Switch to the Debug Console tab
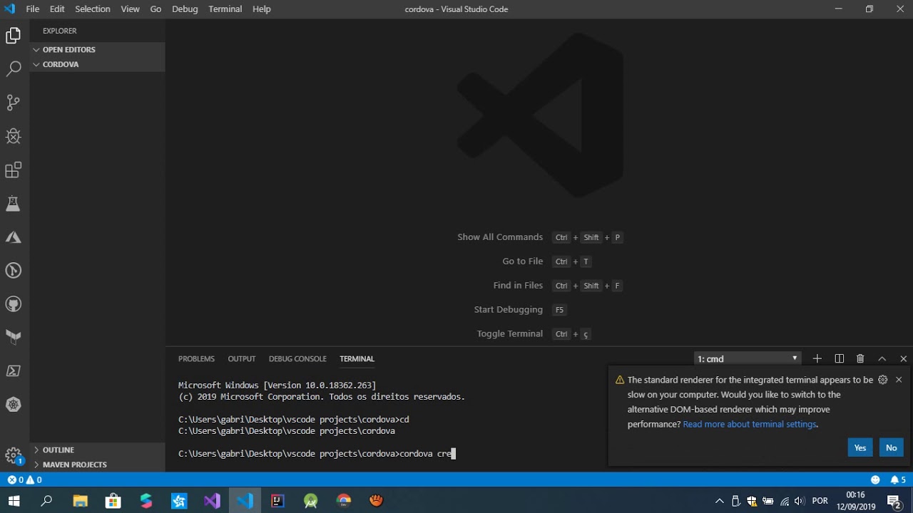The width and height of the screenshot is (913, 513). [297, 358]
